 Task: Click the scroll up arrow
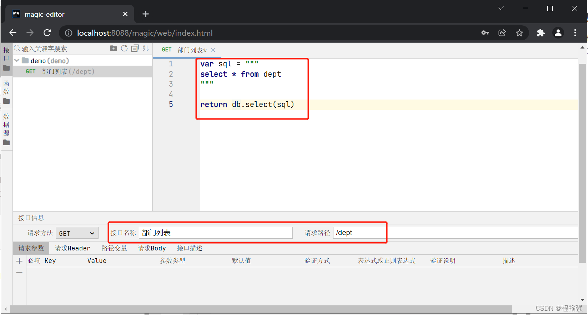[582, 47]
